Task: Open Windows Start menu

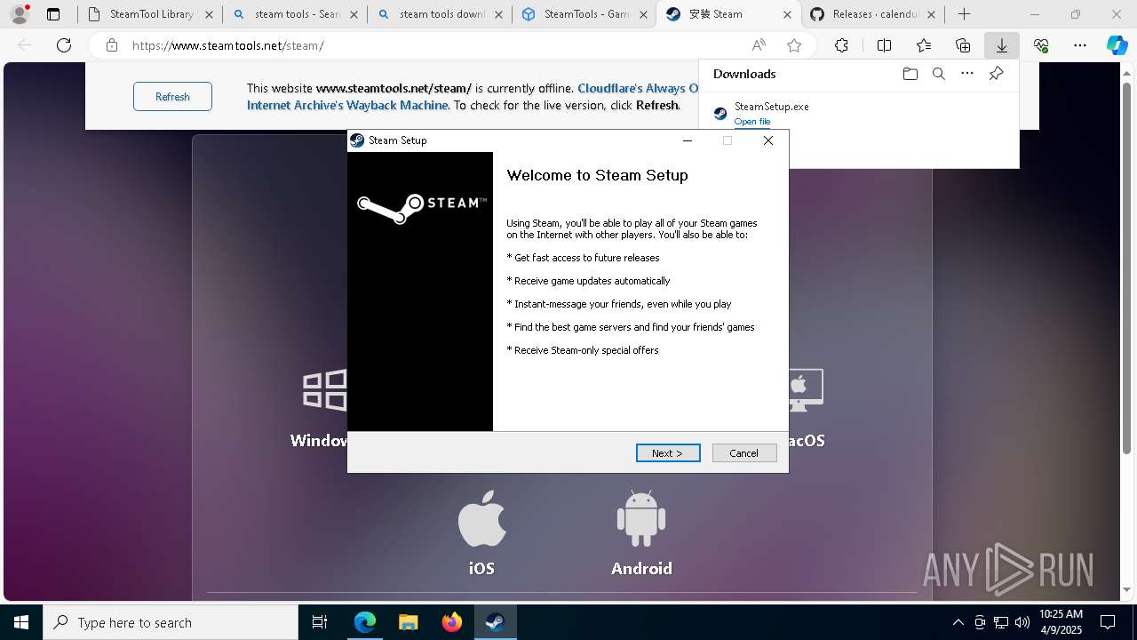Action: click(x=21, y=622)
